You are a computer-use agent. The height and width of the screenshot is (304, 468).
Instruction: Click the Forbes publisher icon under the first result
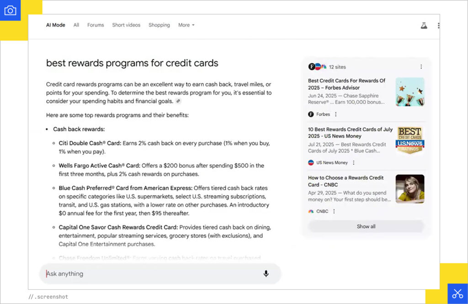311,114
